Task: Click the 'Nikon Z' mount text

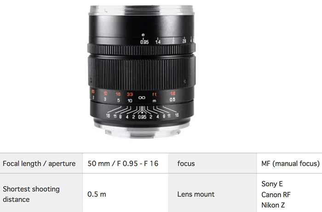Action: tap(273, 205)
